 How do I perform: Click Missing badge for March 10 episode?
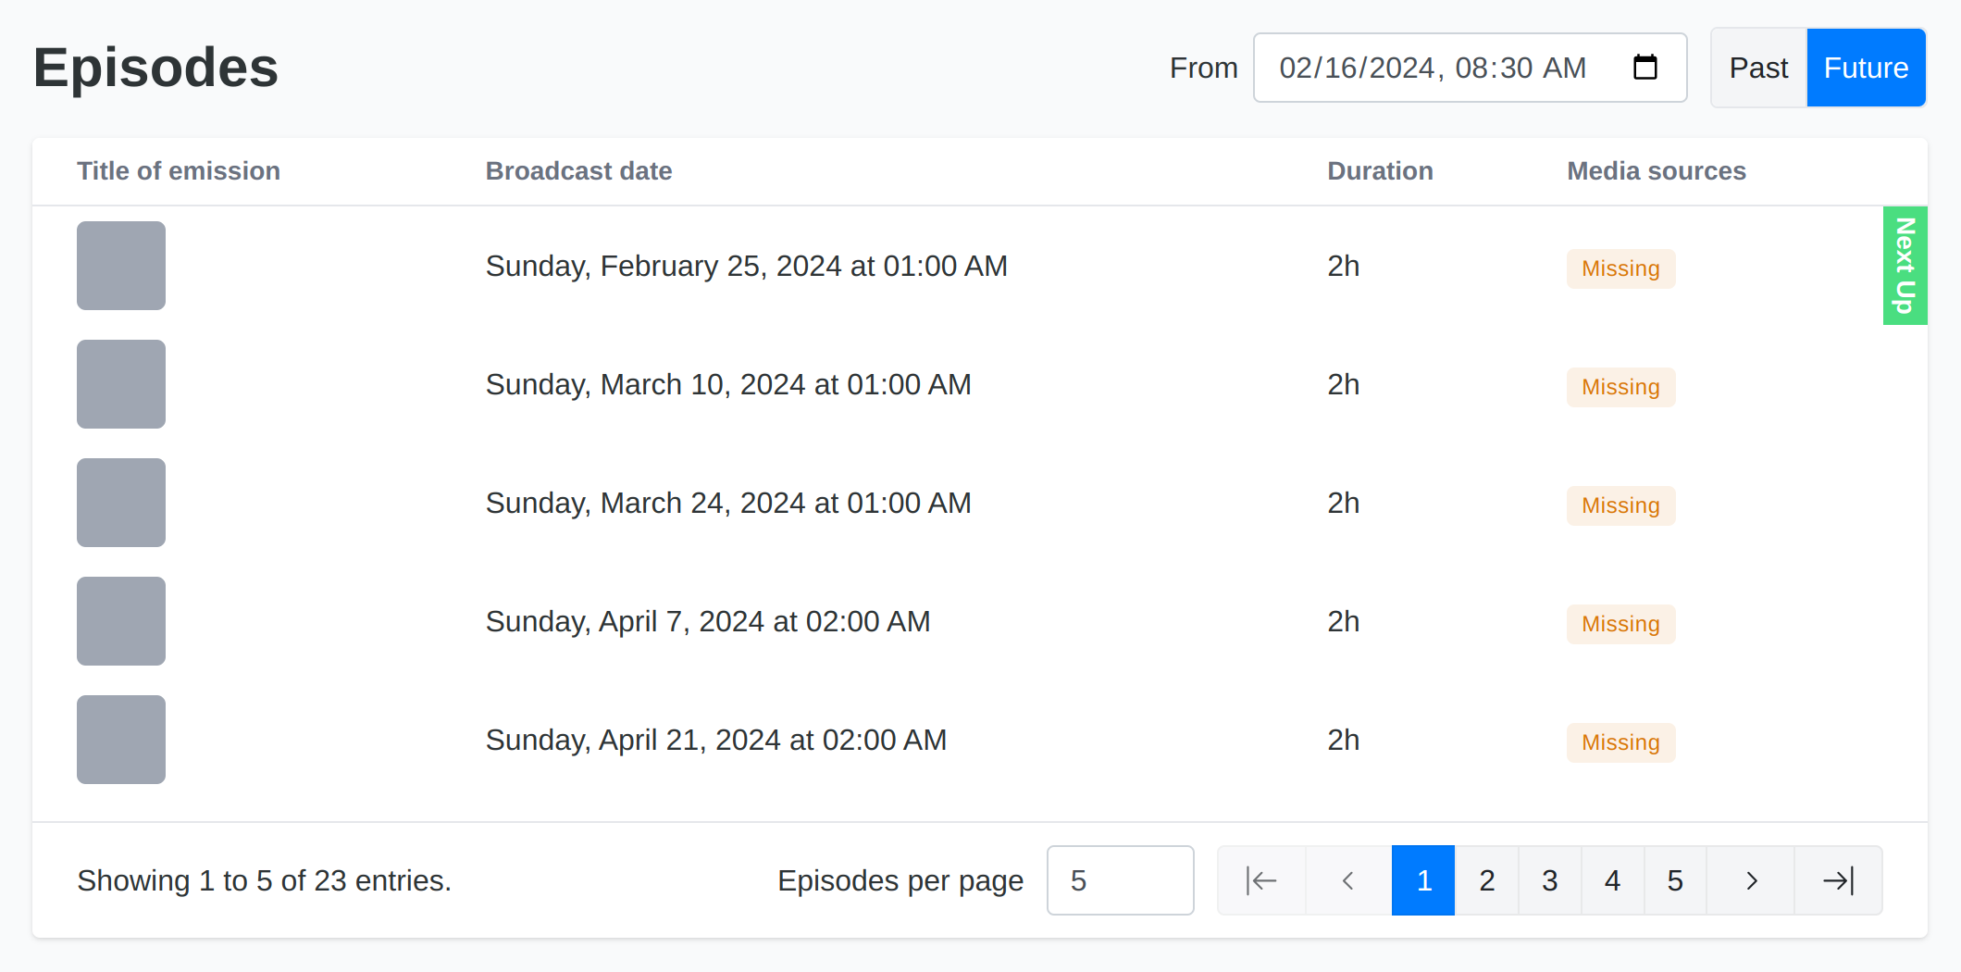[1620, 387]
